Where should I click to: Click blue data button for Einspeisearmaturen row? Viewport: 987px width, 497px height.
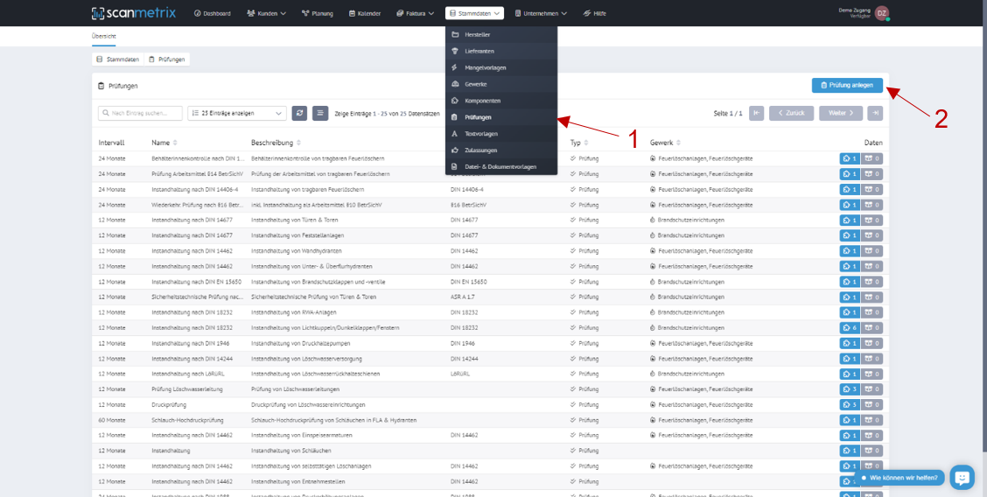pos(850,436)
